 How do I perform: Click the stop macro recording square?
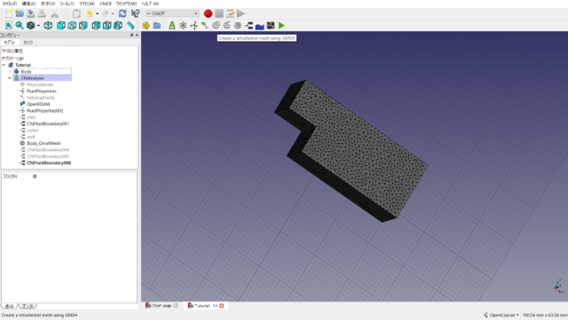(219, 14)
